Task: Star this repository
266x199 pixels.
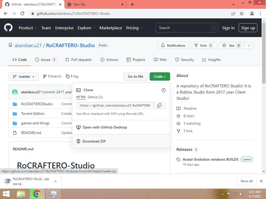Action: pos(231,46)
